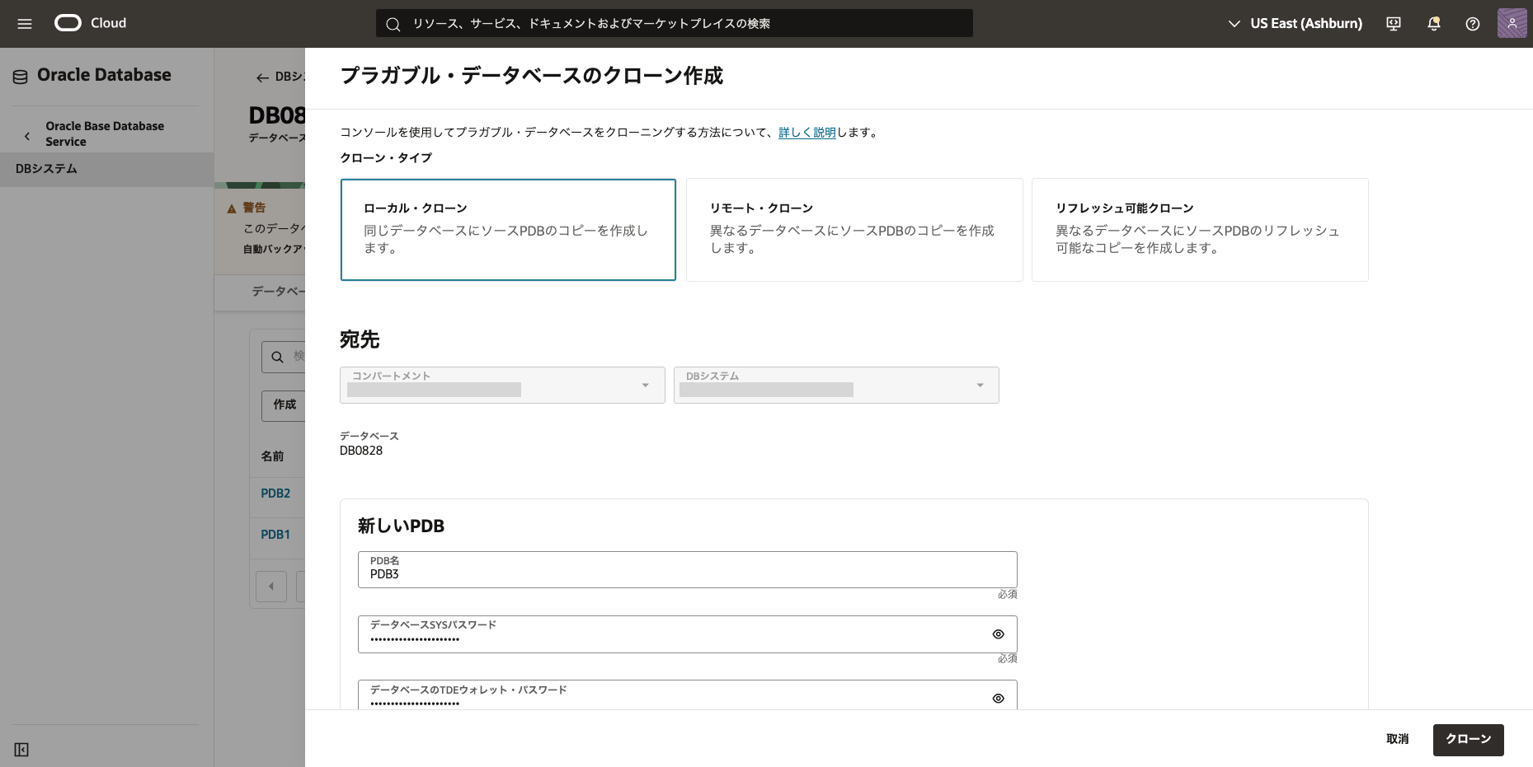The image size is (1533, 767).
Task: Click the Clone button
Action: click(x=1468, y=739)
